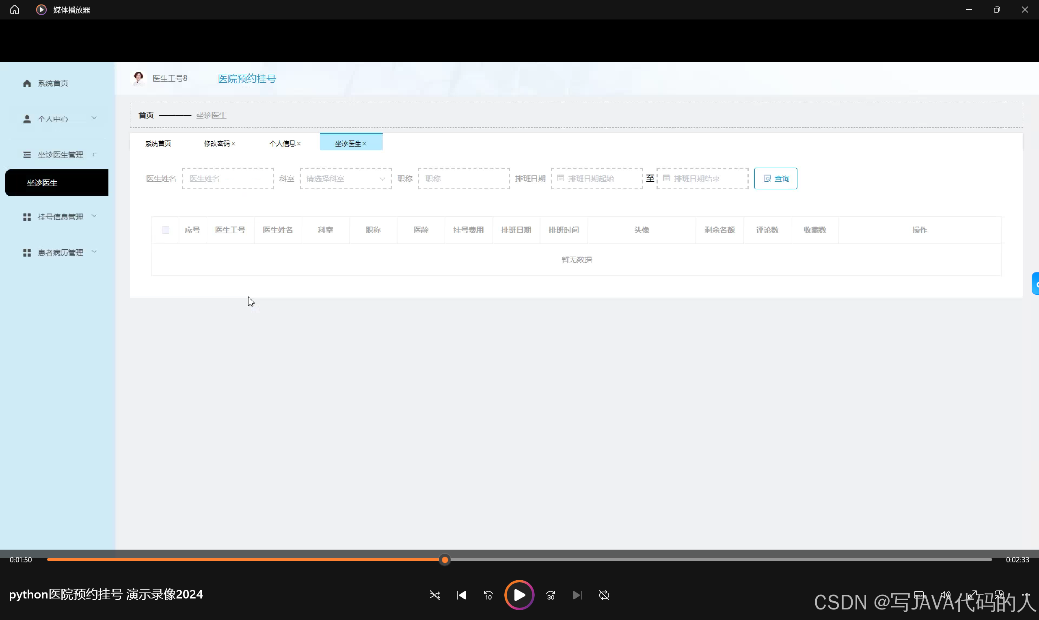Go to media player home icon
The width and height of the screenshot is (1039, 620).
coord(15,10)
